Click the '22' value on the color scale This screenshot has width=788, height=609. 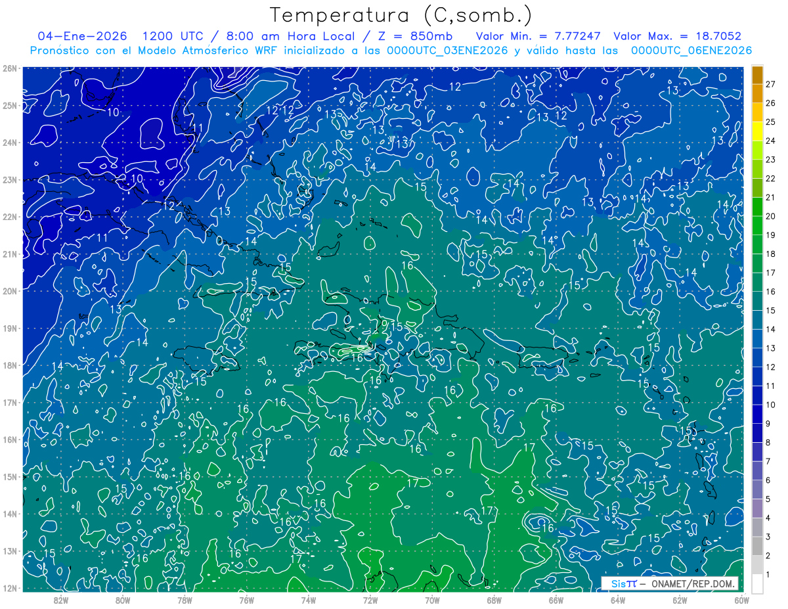771,178
